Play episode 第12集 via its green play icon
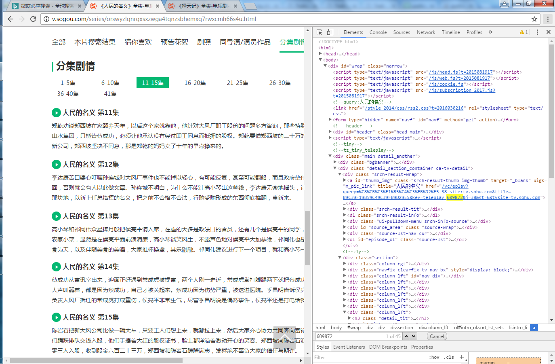 [56, 164]
